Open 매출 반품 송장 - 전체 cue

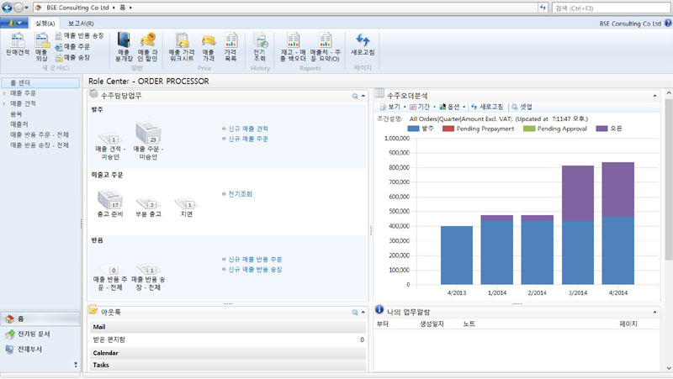(148, 277)
